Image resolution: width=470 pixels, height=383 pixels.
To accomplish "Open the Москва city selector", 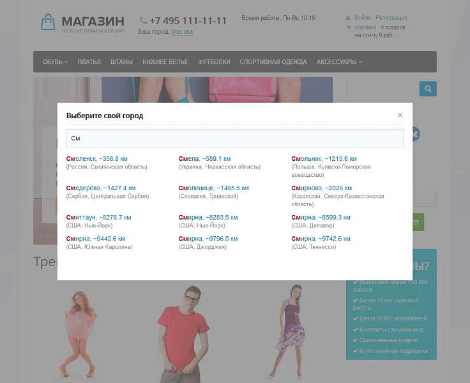I will pos(182,31).
